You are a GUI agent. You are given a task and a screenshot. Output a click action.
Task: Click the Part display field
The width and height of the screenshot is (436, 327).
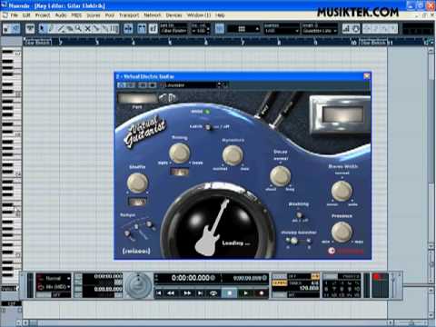tap(137, 99)
